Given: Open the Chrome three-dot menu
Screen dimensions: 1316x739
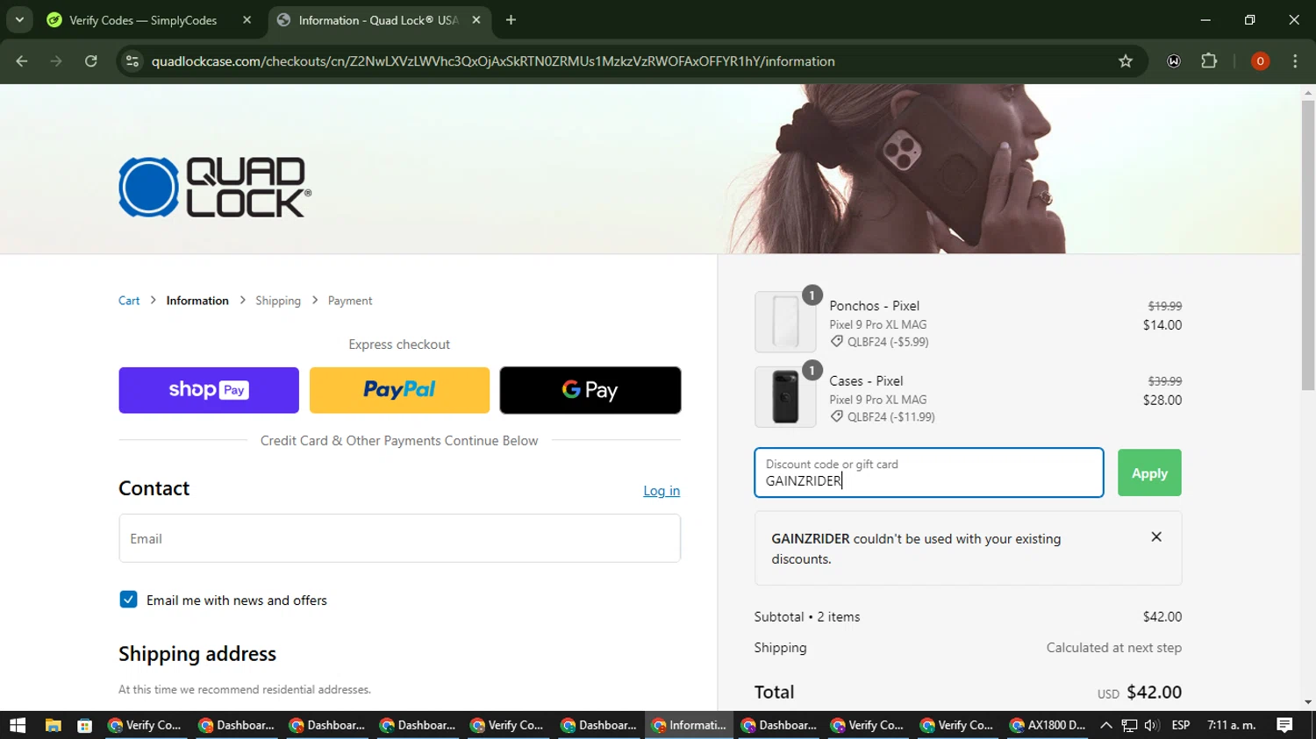Looking at the screenshot, I should pos(1295,61).
